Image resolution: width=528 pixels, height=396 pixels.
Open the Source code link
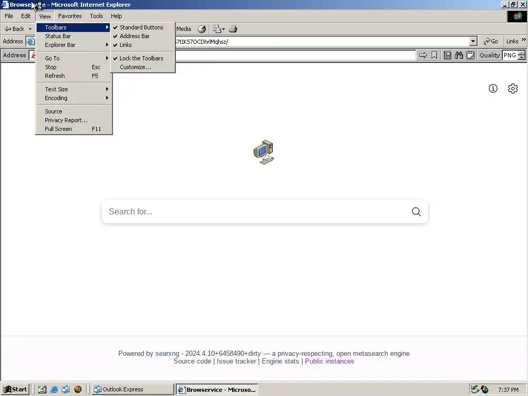[x=192, y=361]
